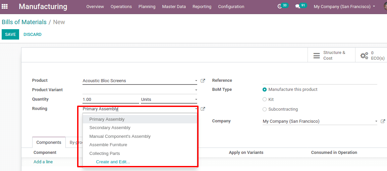Open the apps grid menu icon
The image size is (387, 171).
pyautogui.click(x=5, y=6)
